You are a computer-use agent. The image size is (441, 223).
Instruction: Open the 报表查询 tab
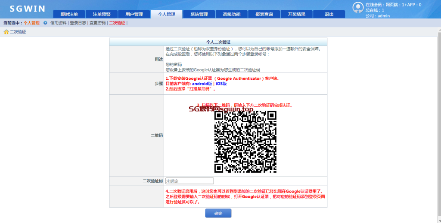(x=264, y=14)
